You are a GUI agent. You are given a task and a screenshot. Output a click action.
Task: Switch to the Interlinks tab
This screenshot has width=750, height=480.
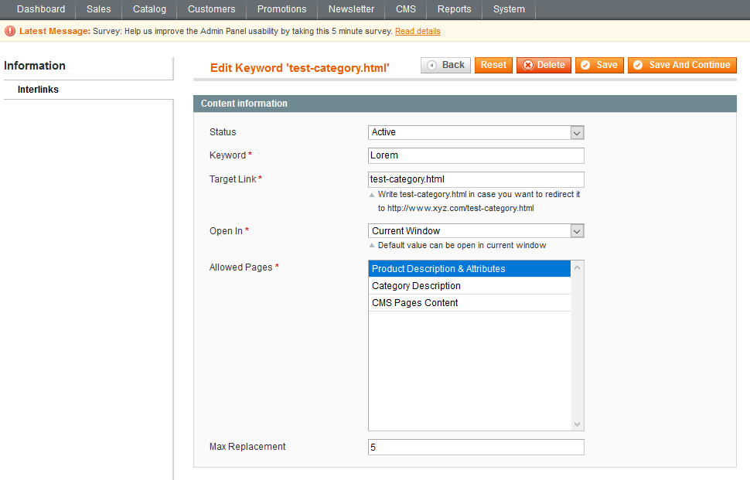coord(39,90)
